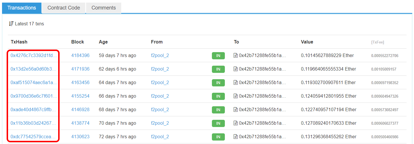Click the [TxFee] column header
The image size is (414, 144).
[x=377, y=42]
